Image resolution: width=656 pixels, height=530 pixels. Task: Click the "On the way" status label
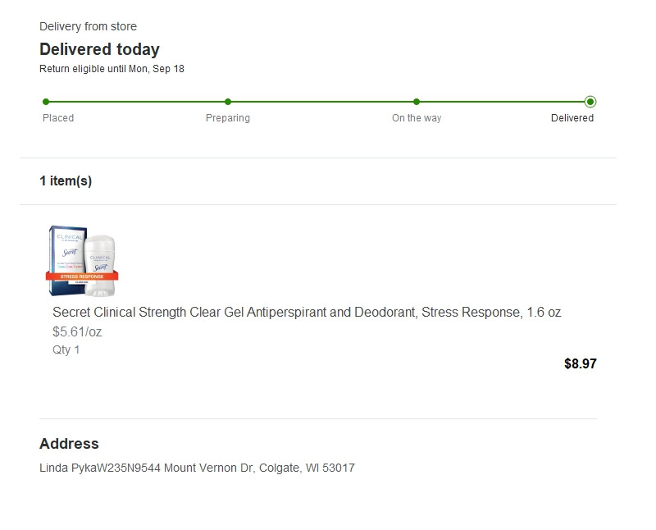417,118
